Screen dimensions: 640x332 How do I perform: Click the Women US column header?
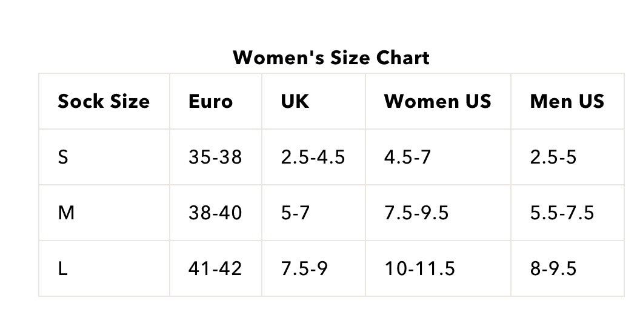click(437, 101)
